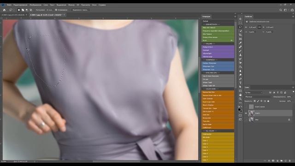Toggle lock transparent pixels

(x=254, y=101)
